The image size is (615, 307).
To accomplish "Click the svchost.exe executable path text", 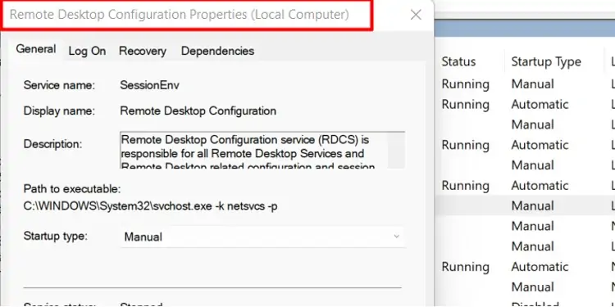I will point(150,206).
